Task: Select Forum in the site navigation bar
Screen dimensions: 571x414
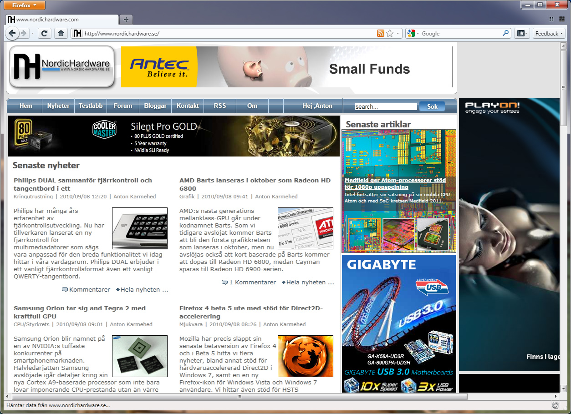Action: pos(122,106)
